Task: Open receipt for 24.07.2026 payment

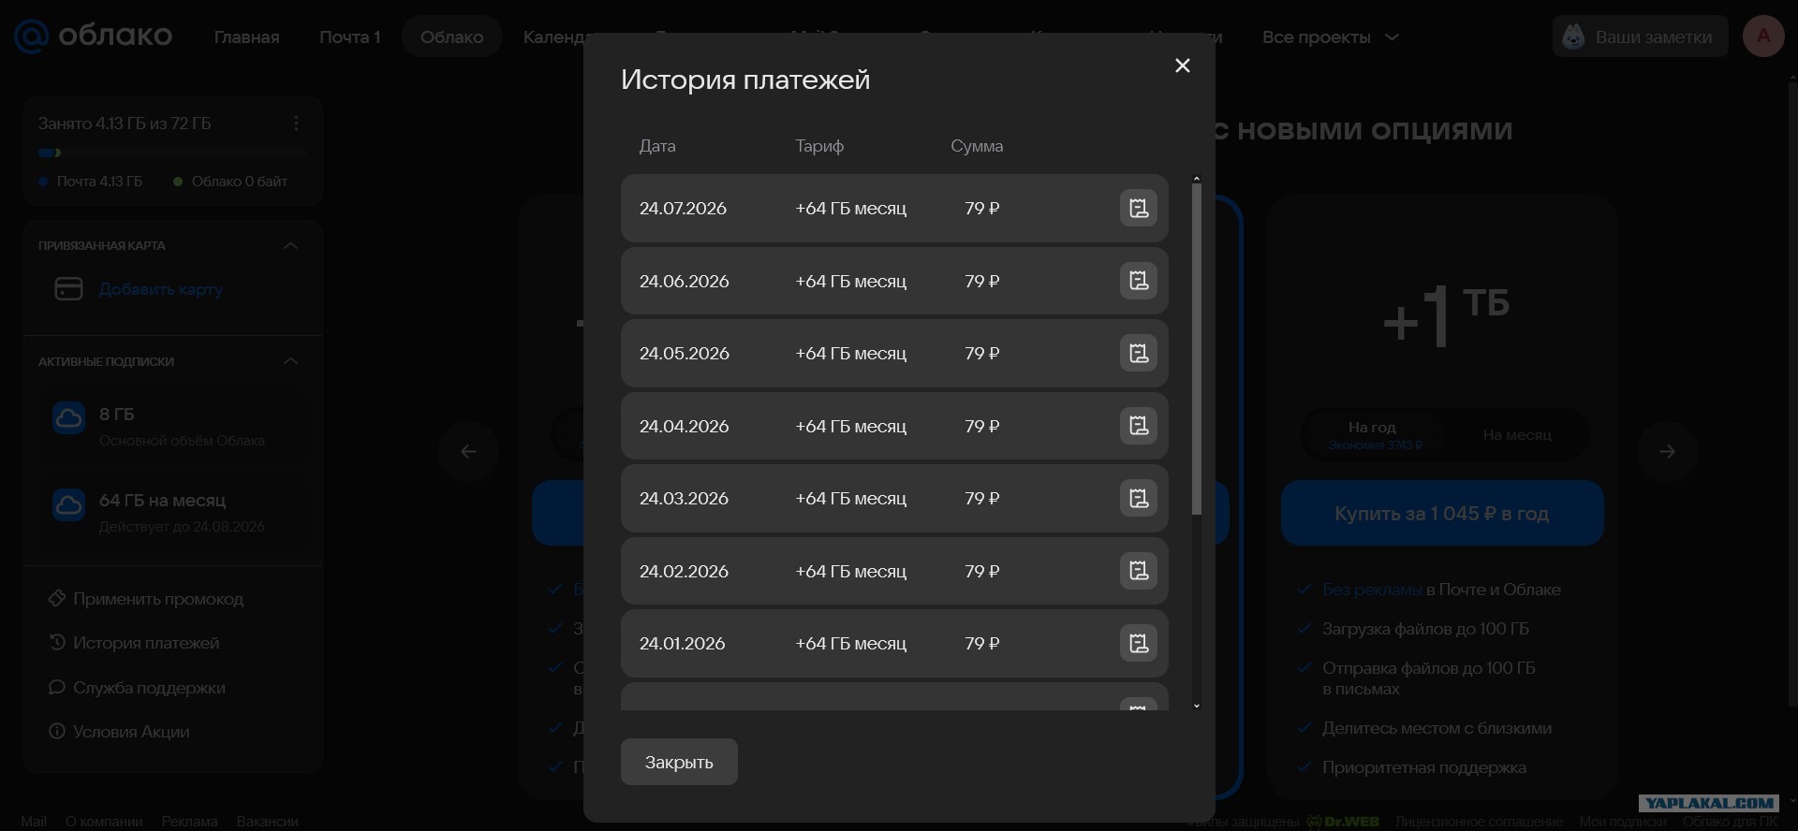Action: pos(1139,208)
